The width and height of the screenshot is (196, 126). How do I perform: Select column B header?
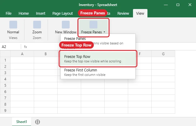(46, 54)
